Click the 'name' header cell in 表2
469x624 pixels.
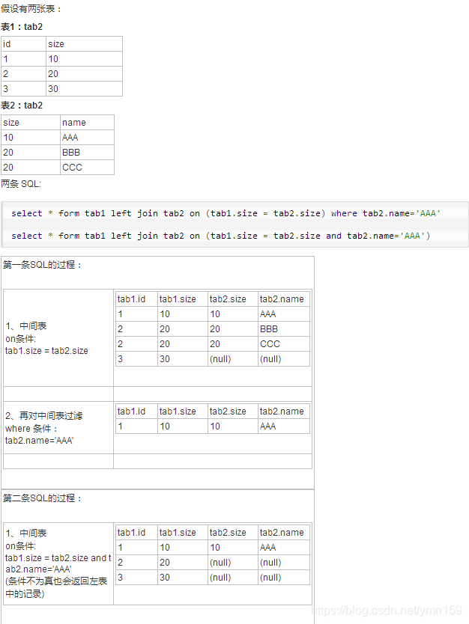[x=87, y=123]
